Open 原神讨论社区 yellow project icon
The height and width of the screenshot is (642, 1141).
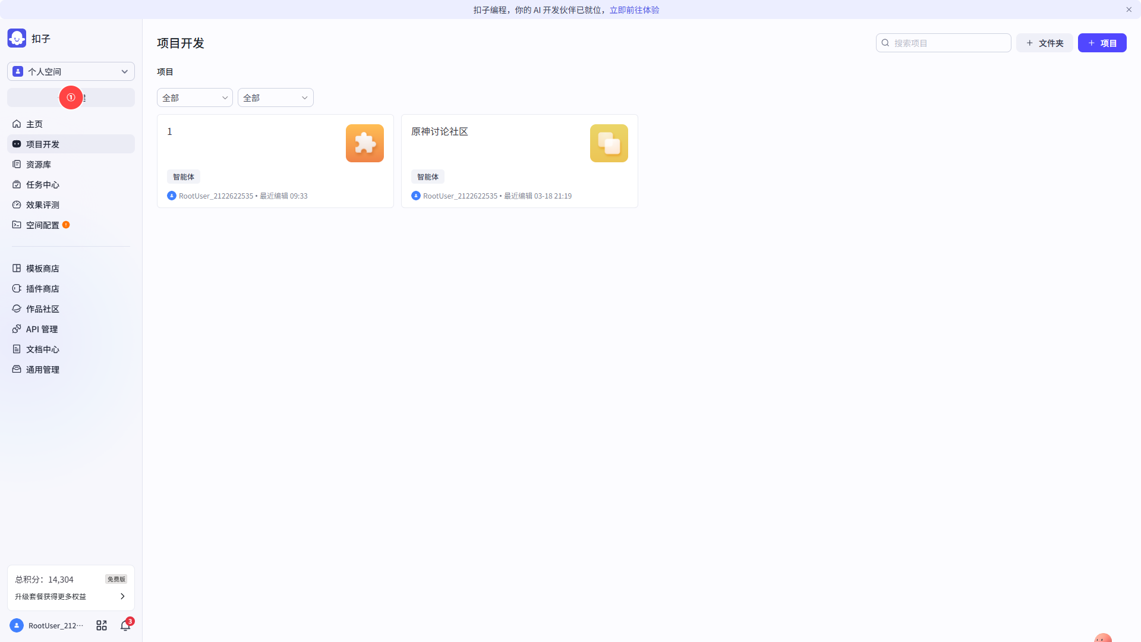609,143
